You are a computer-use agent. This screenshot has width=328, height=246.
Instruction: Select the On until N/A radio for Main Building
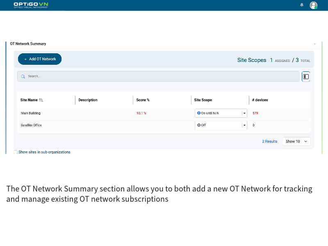coord(199,113)
